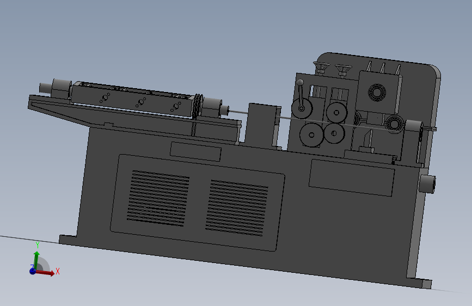The image size is (472, 306).
Task: Click the green Y axis arrow of the orientation triad
Action: (x=36, y=260)
